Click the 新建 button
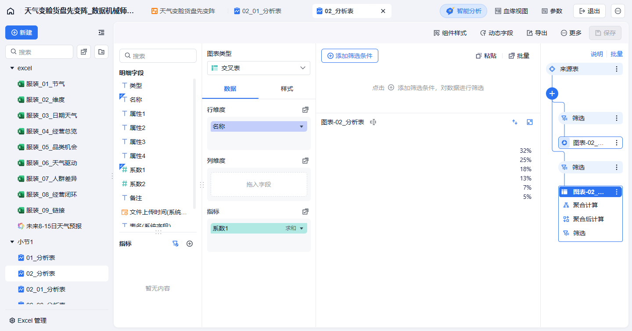 tap(22, 32)
